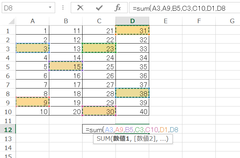Click cell containing value 11
The height and width of the screenshot is (158, 240).
pyautogui.click(x=66, y=30)
